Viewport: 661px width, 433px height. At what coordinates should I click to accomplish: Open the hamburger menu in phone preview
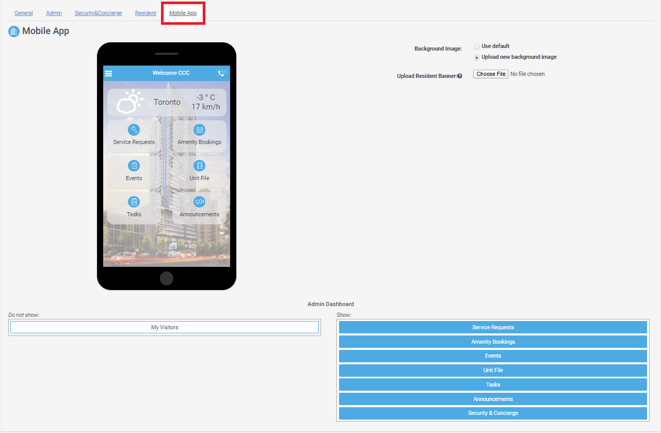[108, 73]
